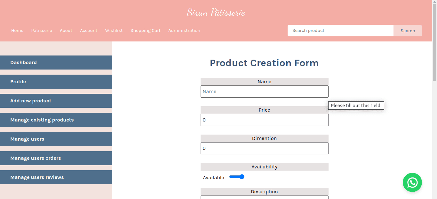Open the About page link
This screenshot has width=437, height=199.
(66, 31)
